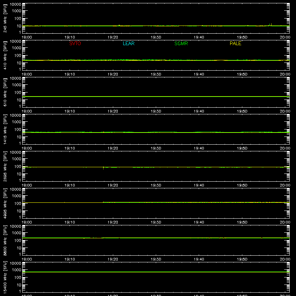
Task: Click the flat trace in the 610 MHz plot
Action: 156,97
